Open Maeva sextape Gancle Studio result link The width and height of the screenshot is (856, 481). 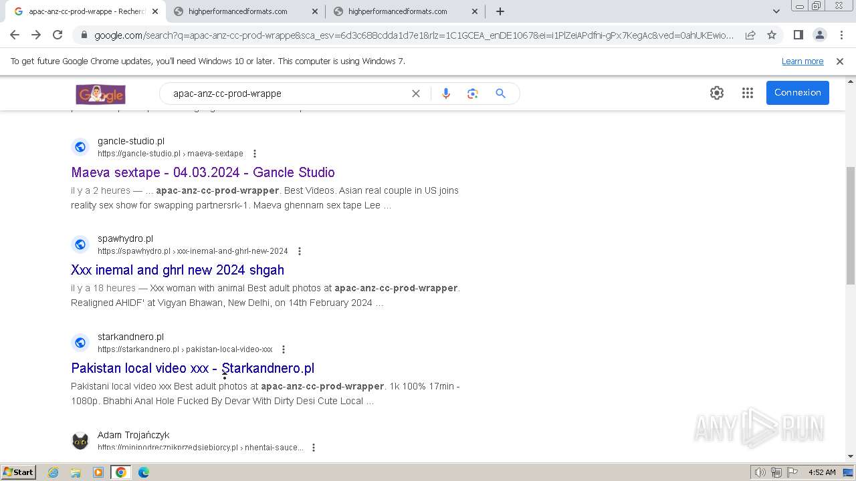[x=203, y=172]
